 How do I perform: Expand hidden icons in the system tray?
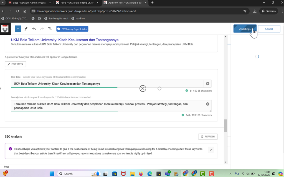click(230, 173)
